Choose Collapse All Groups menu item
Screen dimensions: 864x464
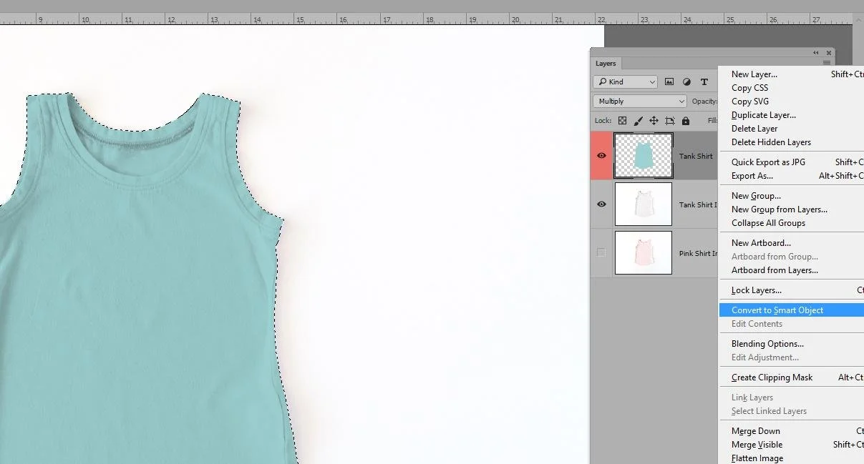(768, 223)
